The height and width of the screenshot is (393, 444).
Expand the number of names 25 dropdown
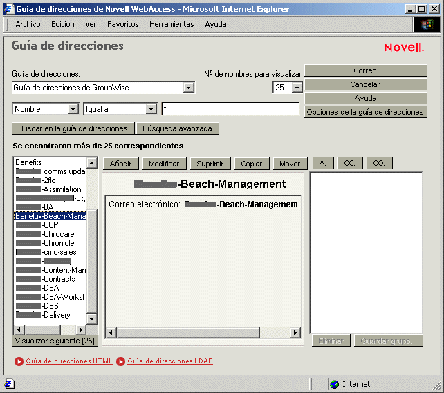click(297, 88)
